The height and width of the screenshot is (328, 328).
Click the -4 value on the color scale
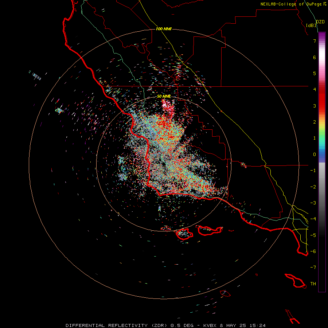[313, 219]
